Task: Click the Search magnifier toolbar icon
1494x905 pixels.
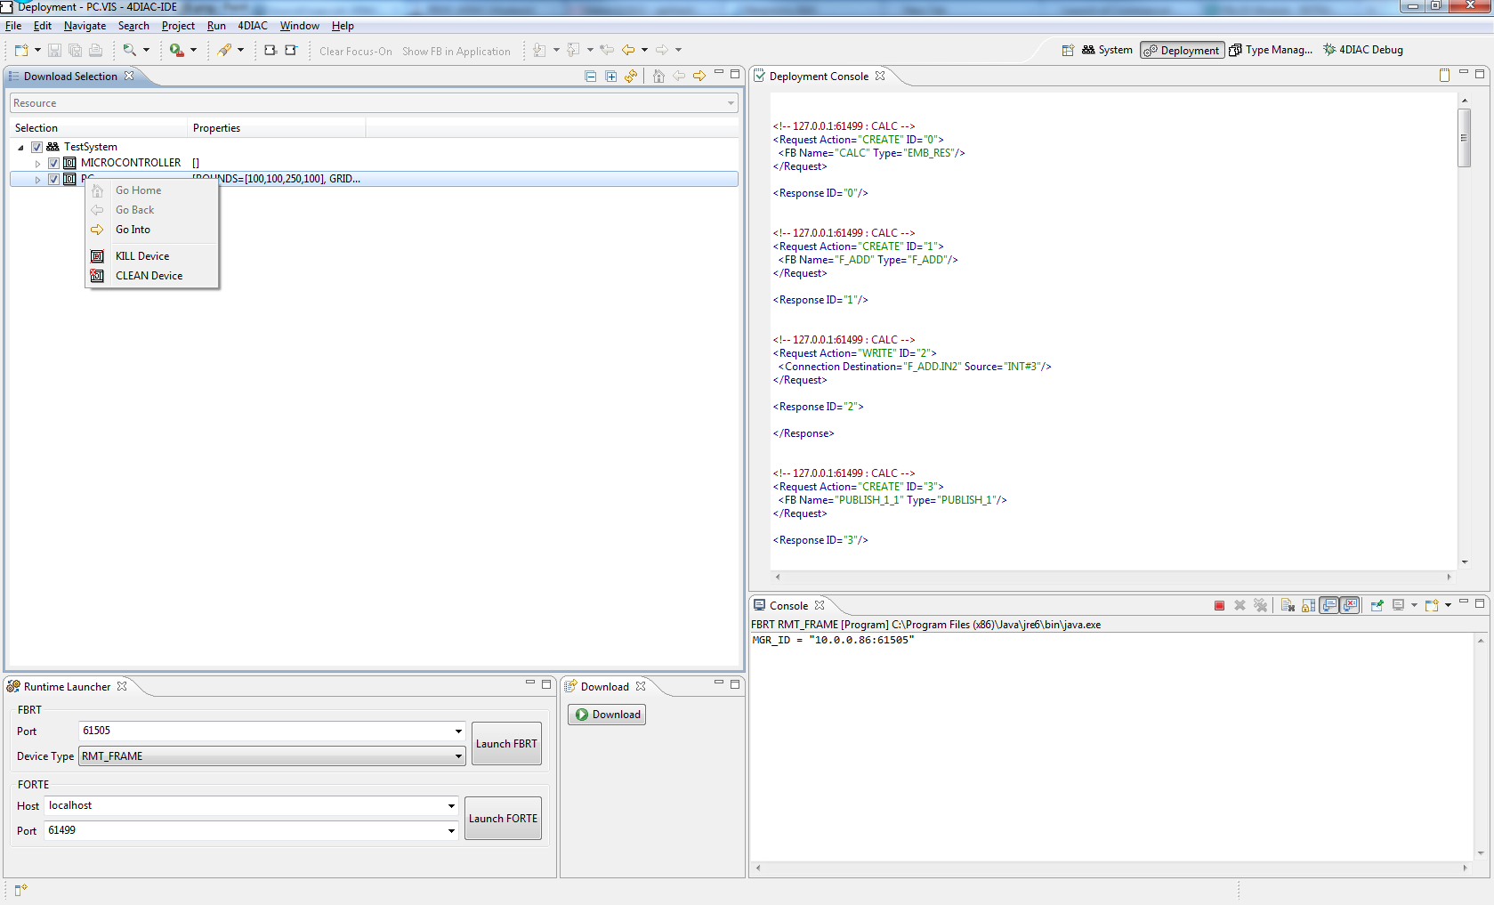Action: (130, 51)
